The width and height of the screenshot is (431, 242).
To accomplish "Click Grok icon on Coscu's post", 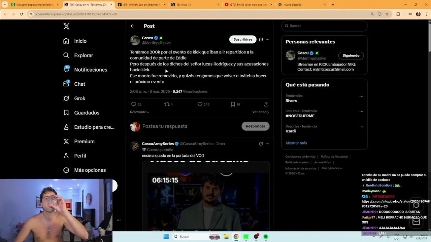I will pyautogui.click(x=261, y=39).
